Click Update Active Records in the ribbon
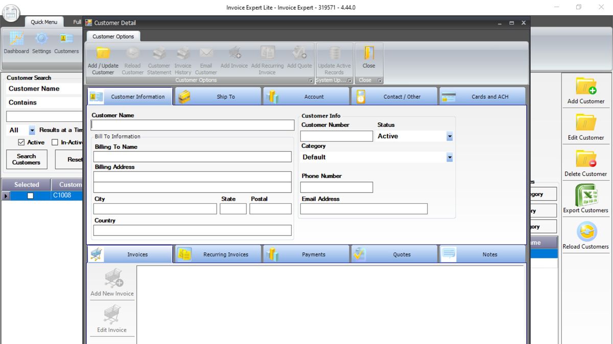 (x=334, y=56)
